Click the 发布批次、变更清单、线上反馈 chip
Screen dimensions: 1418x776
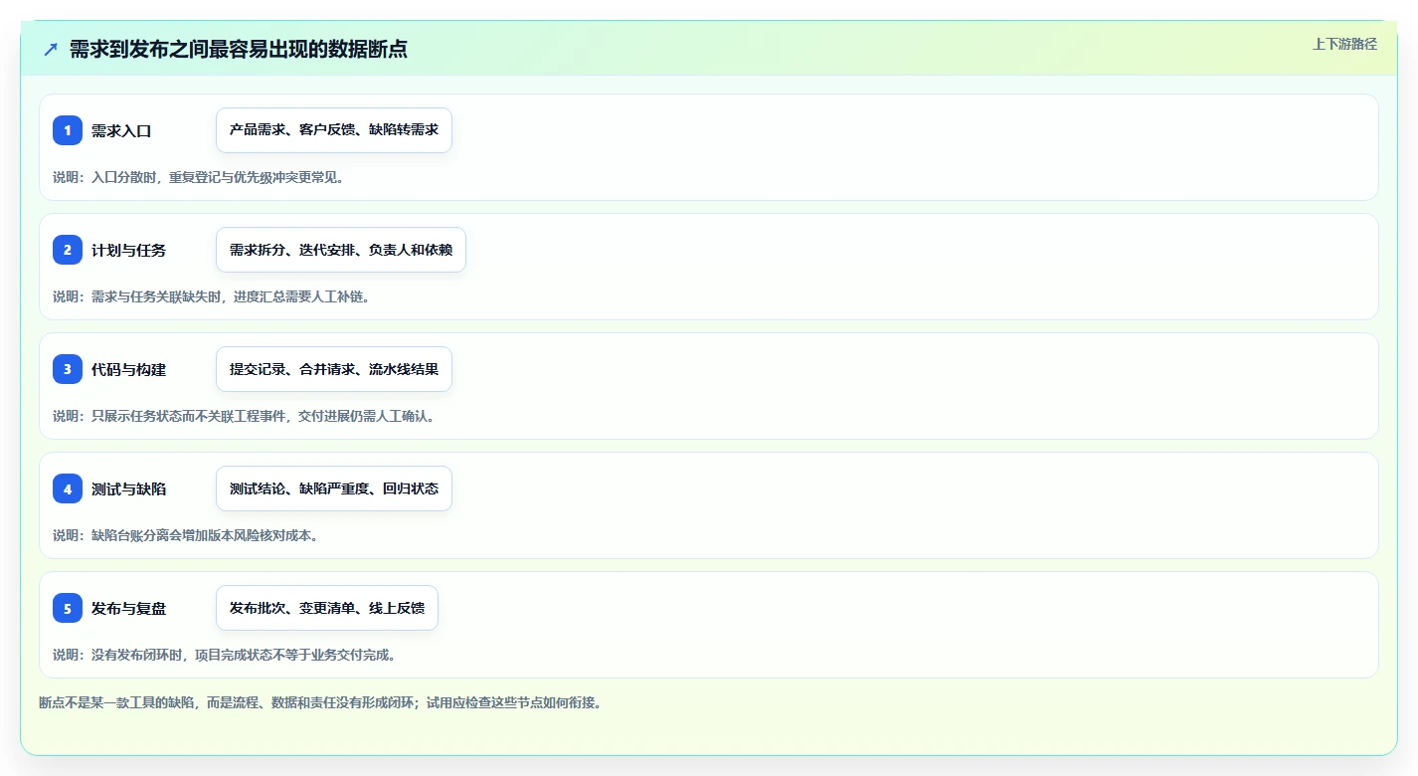327,608
